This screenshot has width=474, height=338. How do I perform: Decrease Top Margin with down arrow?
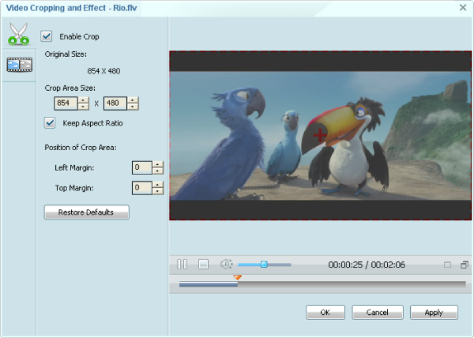(x=158, y=191)
